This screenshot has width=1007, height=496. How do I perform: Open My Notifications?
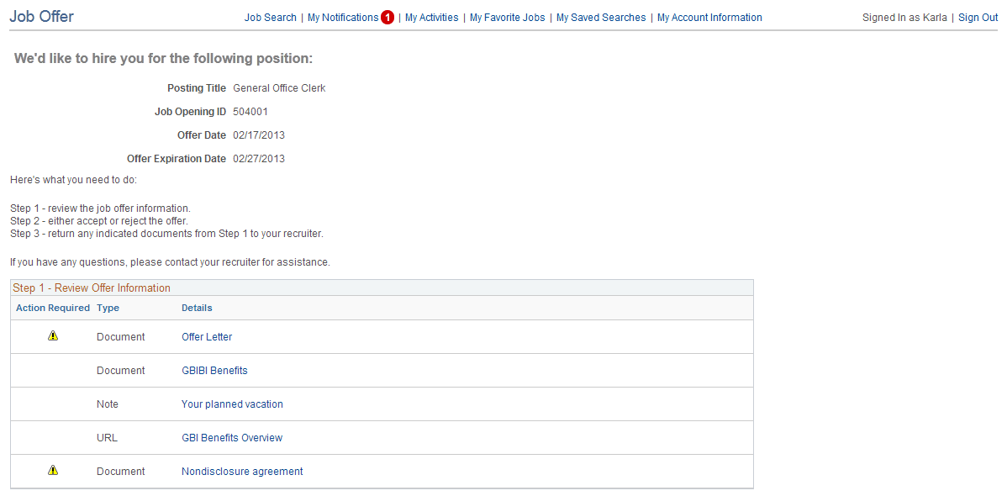tap(345, 17)
